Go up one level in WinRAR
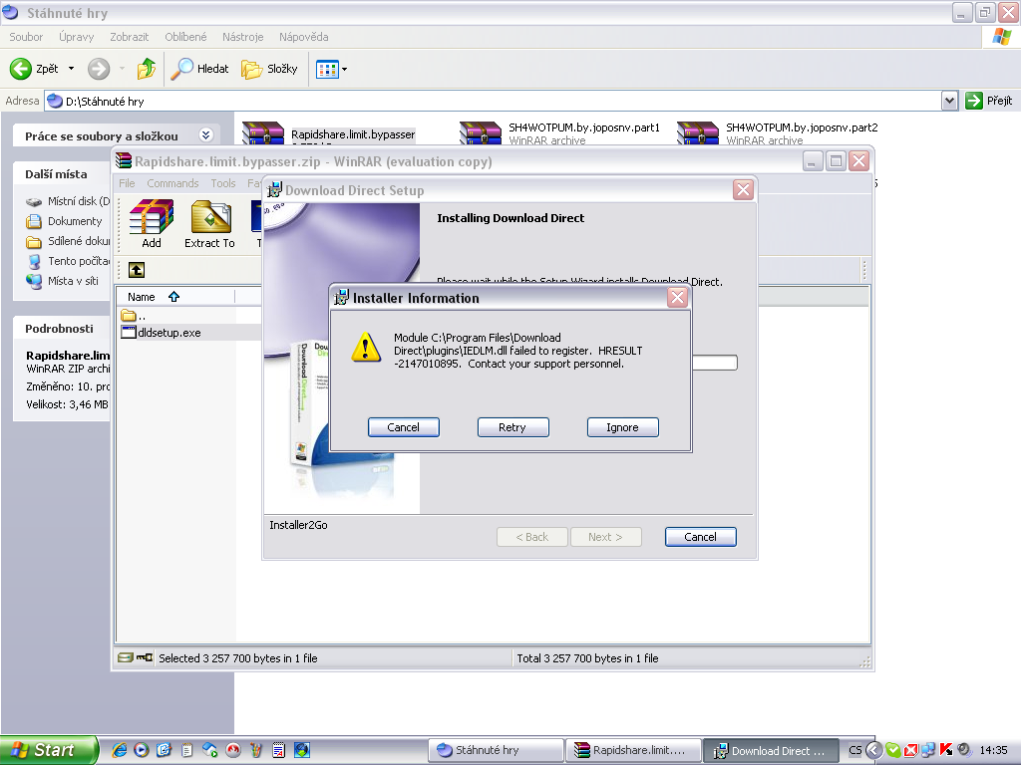 (x=136, y=270)
